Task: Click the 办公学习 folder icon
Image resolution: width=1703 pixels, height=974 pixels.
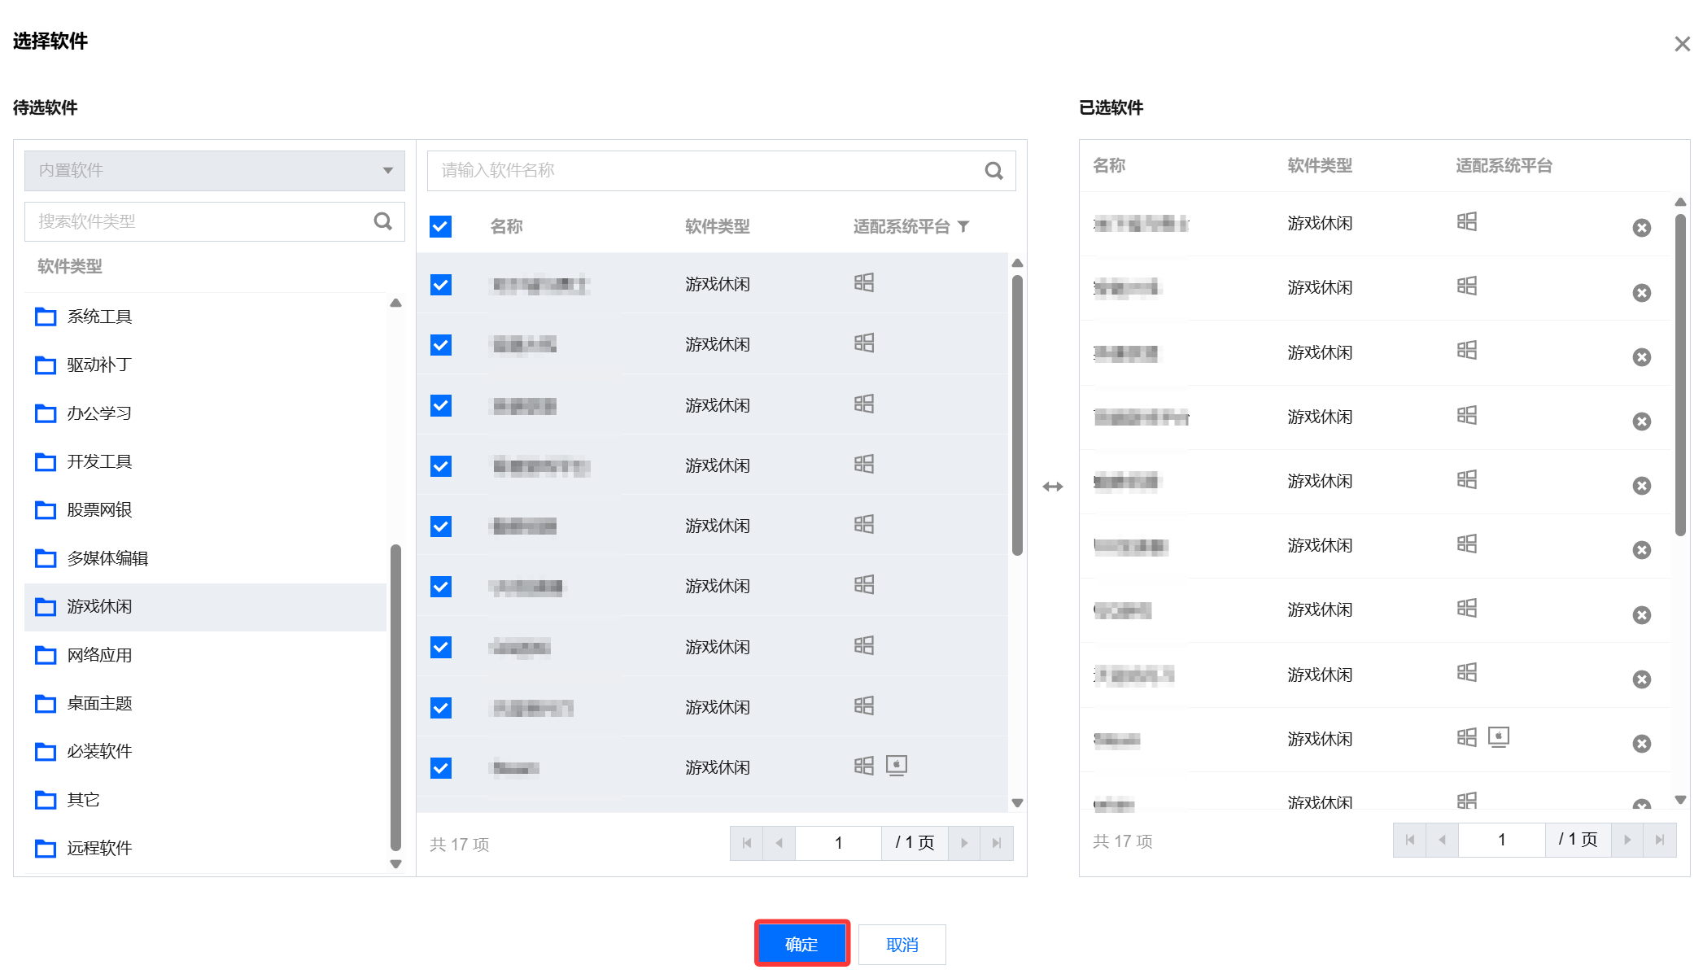Action: point(46,413)
